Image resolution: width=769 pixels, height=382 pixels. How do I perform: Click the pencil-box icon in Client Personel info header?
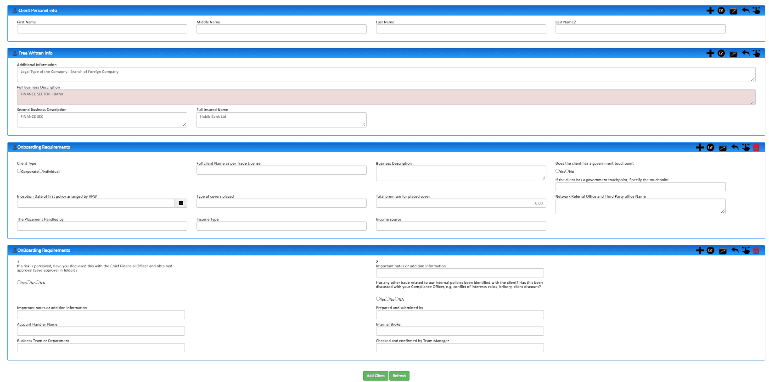733,11
